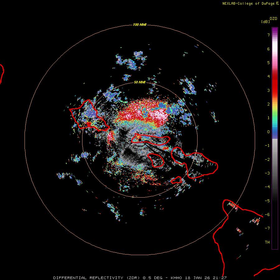280x280 pixels.
Task: Click the -1 value on the color scale
Action: click(267, 146)
